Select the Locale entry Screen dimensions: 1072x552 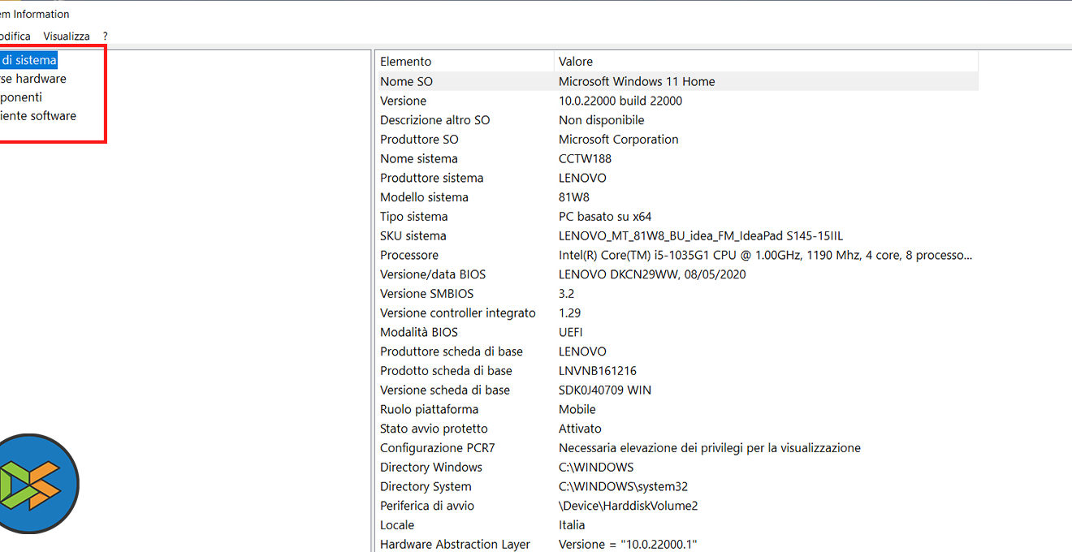397,525
